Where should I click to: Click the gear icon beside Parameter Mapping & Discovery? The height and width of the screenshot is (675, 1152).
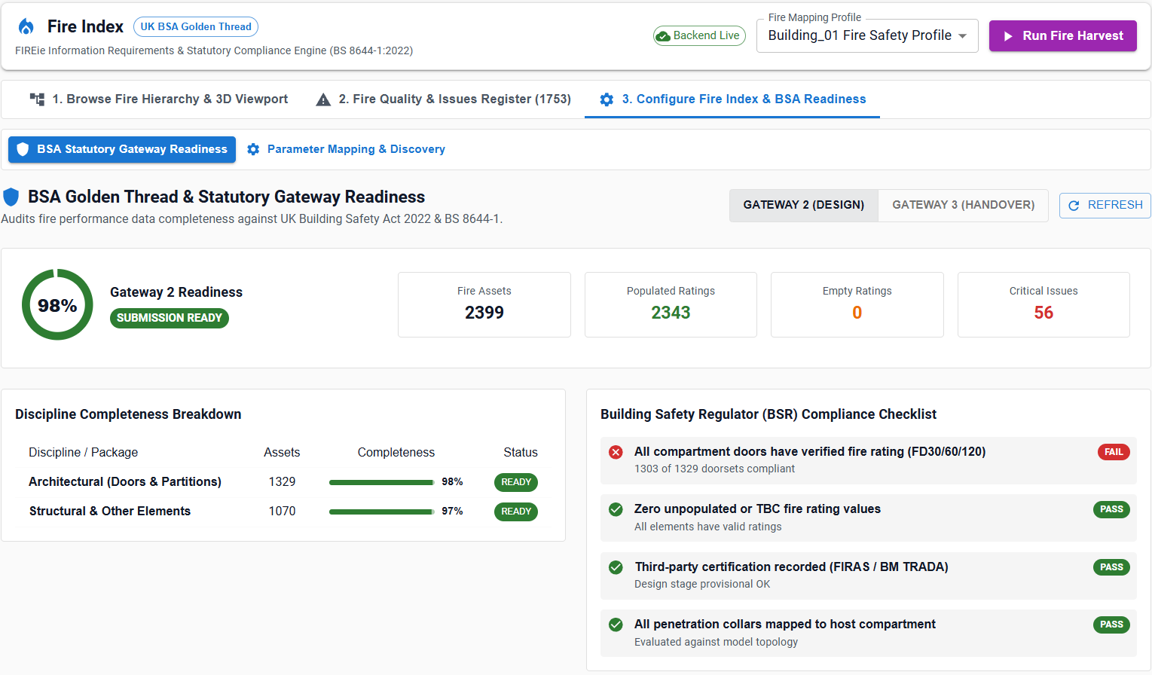point(253,149)
